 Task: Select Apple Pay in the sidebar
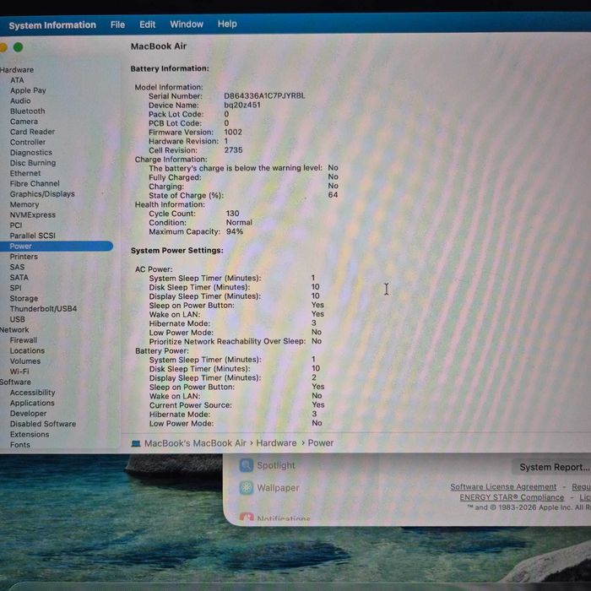[28, 90]
